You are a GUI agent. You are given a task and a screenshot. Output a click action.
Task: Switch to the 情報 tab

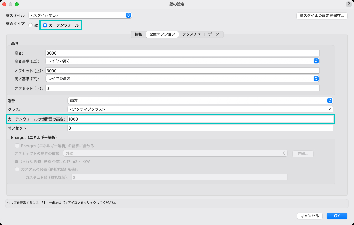(x=138, y=34)
